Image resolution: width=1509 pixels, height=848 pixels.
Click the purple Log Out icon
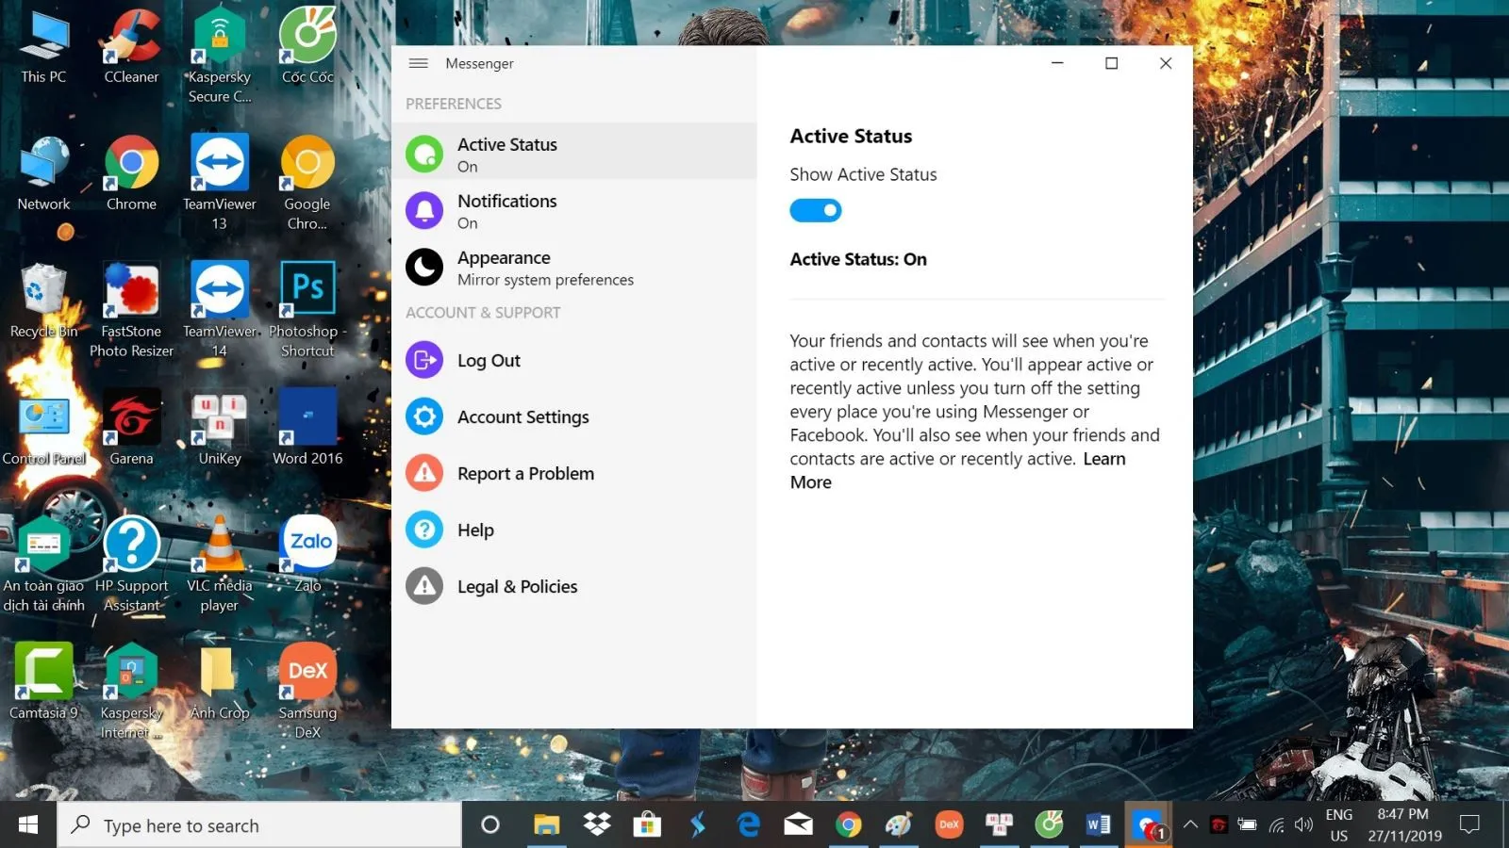coord(424,360)
